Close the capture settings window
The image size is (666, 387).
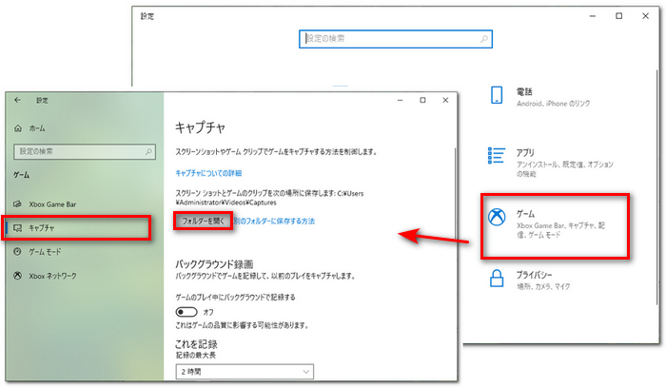point(445,100)
